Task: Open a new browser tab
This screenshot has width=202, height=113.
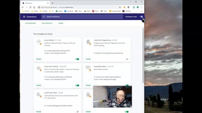Action: coord(52,3)
